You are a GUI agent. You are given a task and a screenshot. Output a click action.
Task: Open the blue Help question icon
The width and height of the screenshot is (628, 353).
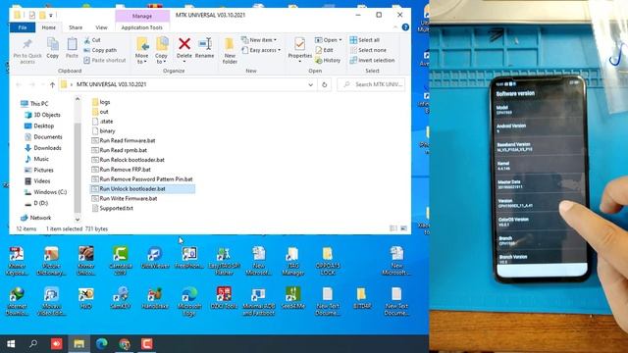click(405, 27)
